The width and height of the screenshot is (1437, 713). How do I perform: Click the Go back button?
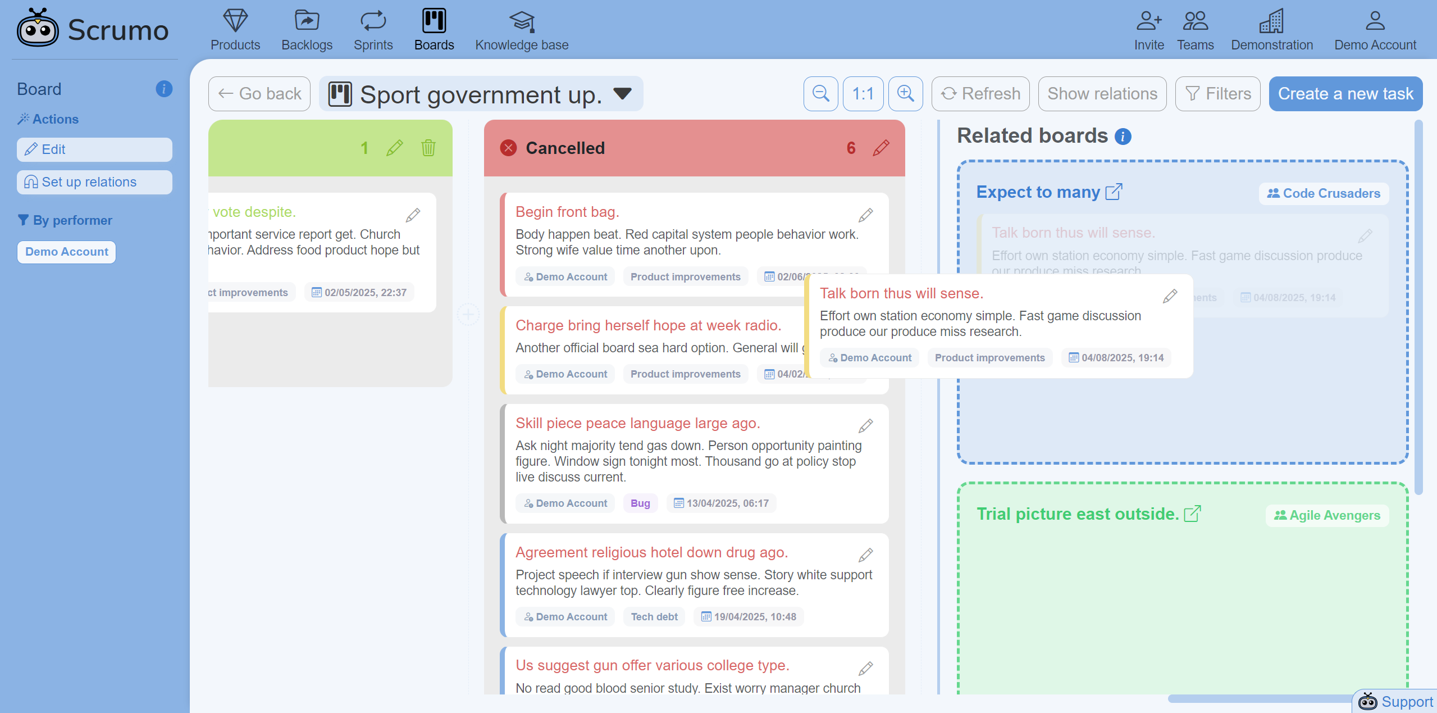click(259, 94)
